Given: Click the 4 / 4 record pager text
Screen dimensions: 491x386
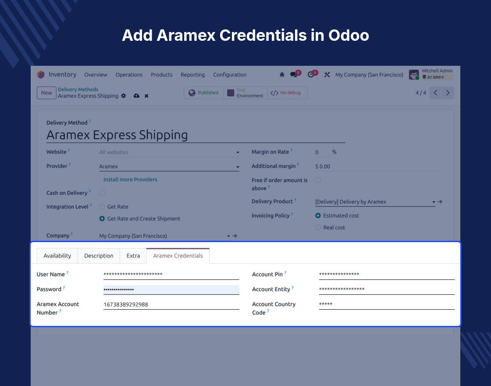Looking at the screenshot, I should (421, 93).
